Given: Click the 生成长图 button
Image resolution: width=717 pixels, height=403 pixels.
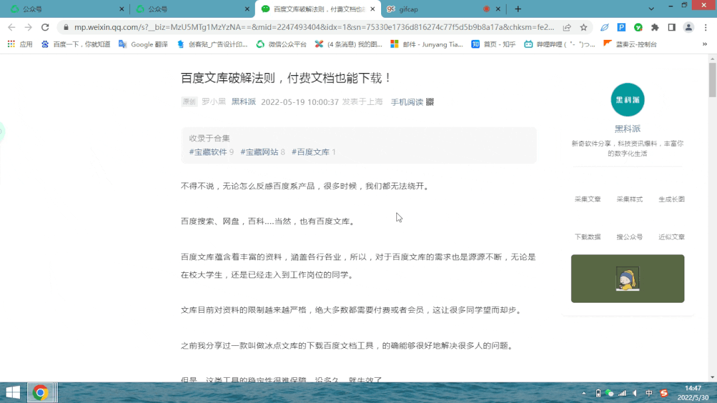Looking at the screenshot, I should (x=671, y=199).
